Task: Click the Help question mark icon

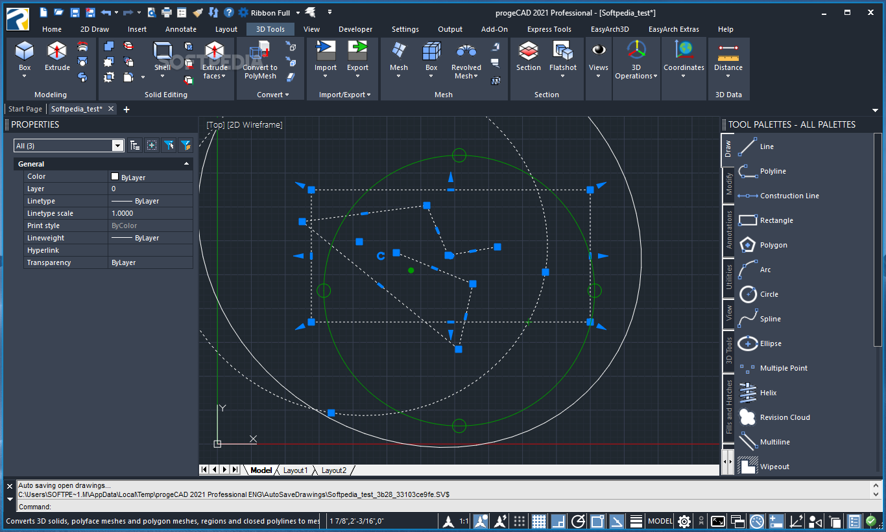Action: click(x=229, y=12)
